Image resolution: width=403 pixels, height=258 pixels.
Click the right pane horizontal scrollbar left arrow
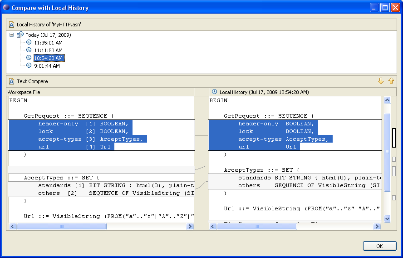212,226
